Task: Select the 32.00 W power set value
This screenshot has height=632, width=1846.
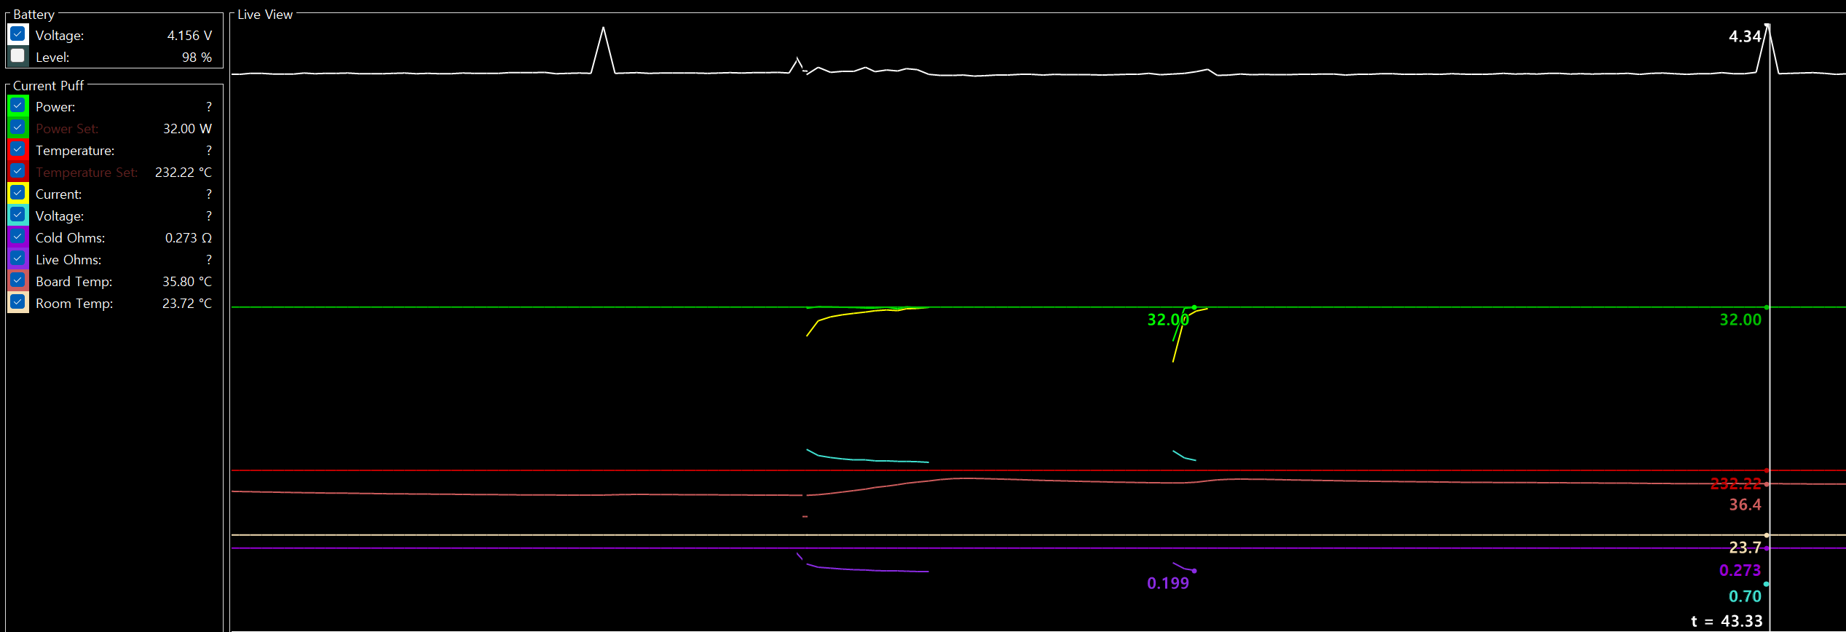Action: [x=187, y=129]
